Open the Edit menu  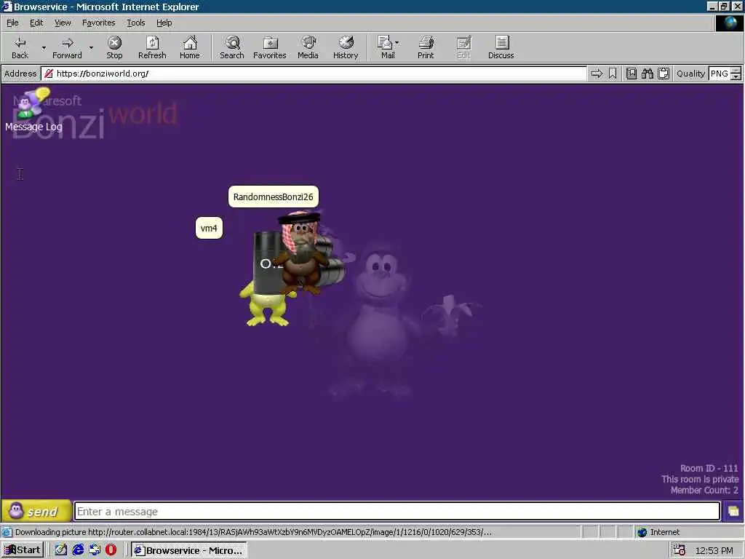coord(36,23)
